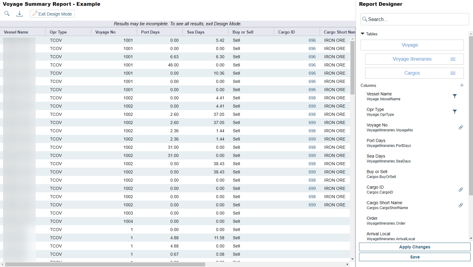Open the Cargos table hamburger menu
Screen dimensions: 473x267
coord(453,73)
